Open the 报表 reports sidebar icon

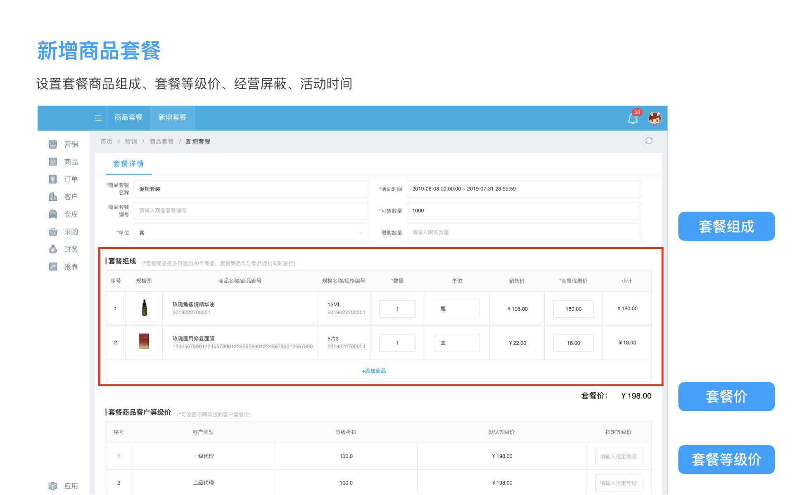pos(53,266)
